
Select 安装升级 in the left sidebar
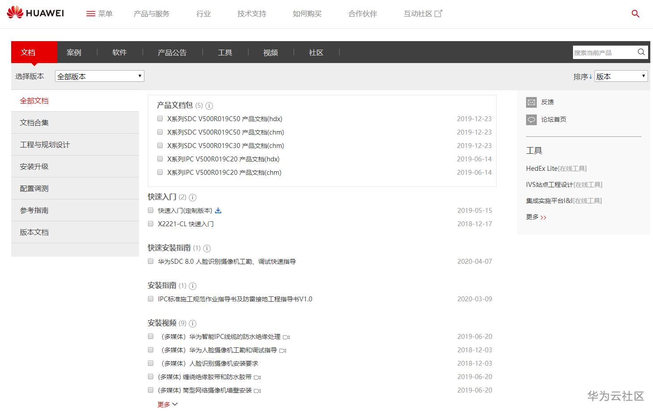tap(75, 167)
